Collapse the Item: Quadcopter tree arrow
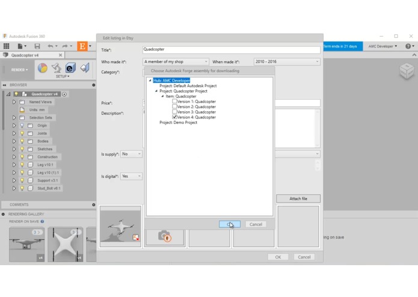The height and width of the screenshot is (297, 418). click(x=162, y=96)
